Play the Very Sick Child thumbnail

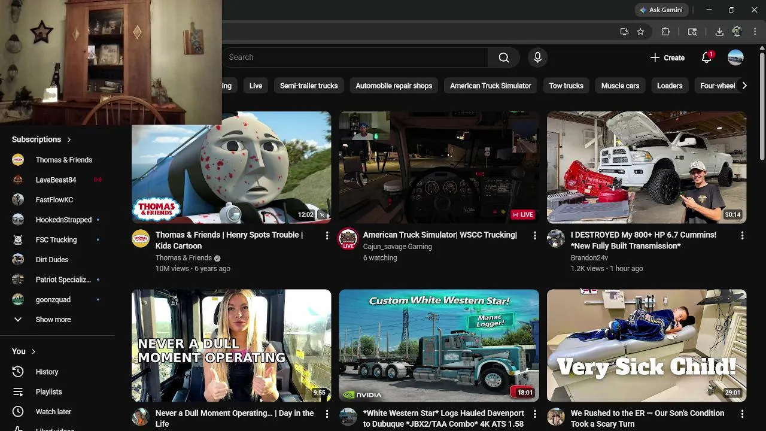coord(646,345)
